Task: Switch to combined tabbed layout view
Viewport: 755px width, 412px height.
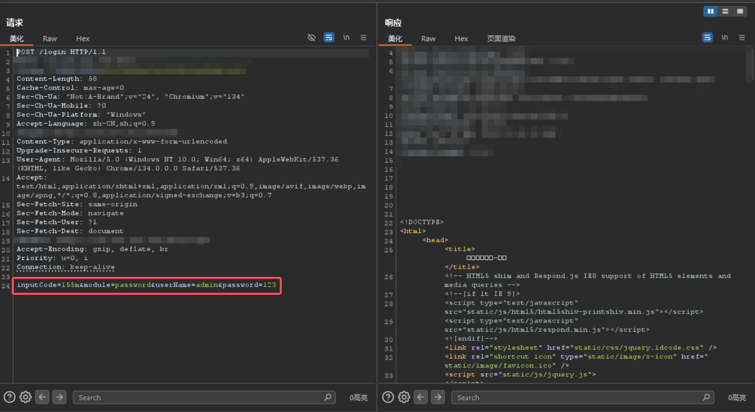Action: (x=740, y=11)
